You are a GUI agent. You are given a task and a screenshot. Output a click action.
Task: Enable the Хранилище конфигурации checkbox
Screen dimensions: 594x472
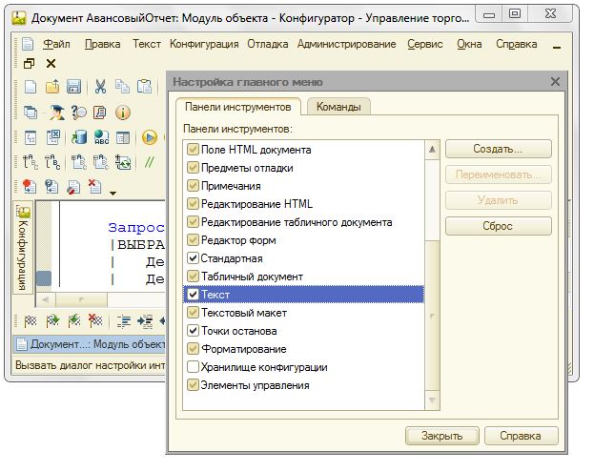pos(194,367)
